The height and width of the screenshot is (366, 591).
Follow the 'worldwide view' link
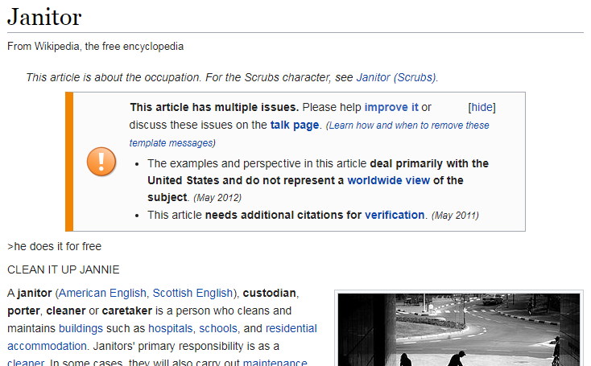[x=388, y=180]
